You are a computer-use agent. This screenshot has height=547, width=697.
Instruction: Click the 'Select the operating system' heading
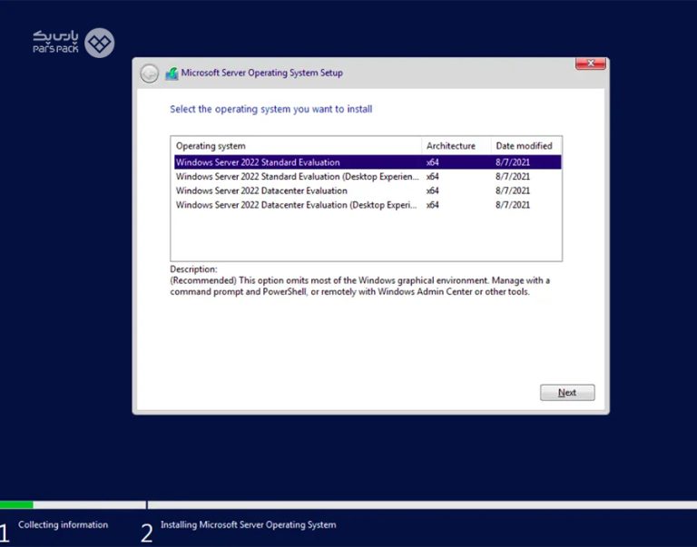[x=271, y=109]
